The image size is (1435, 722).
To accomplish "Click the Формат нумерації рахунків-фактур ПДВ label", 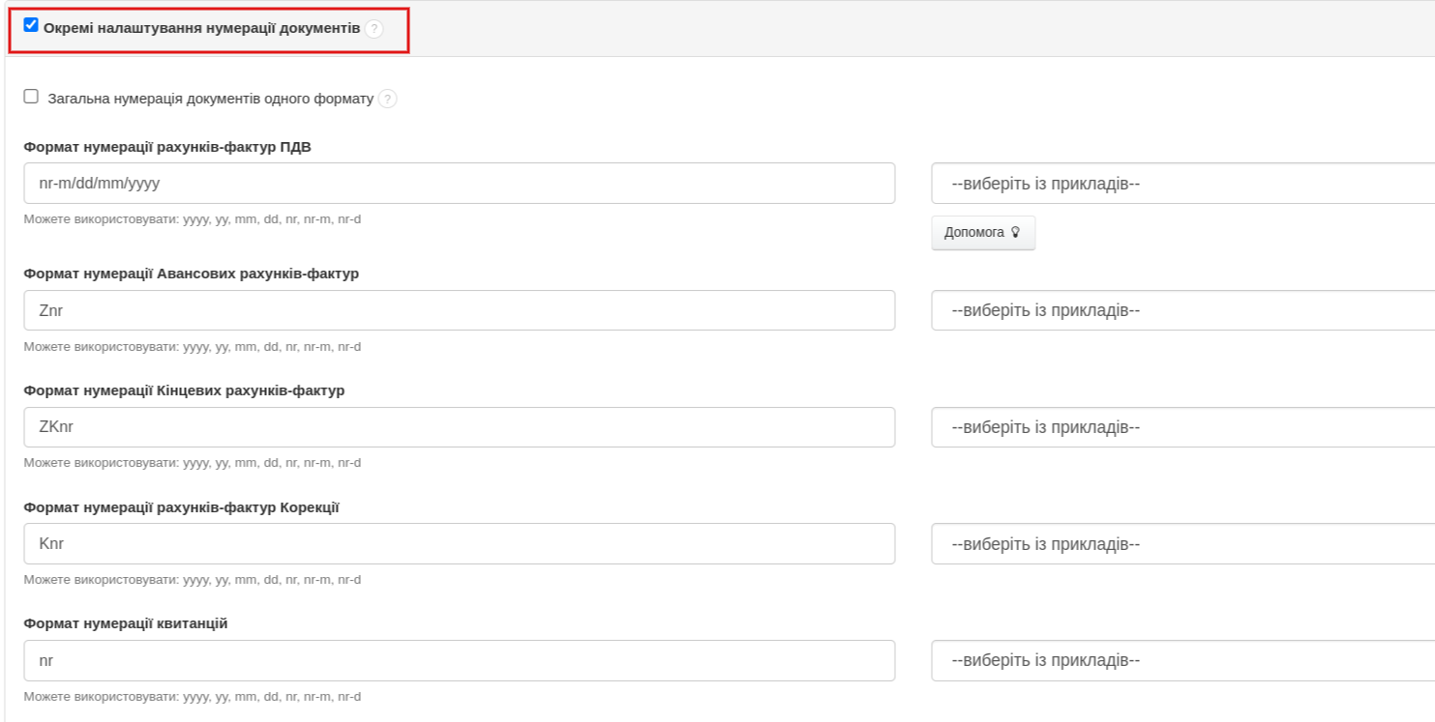I will click(167, 147).
